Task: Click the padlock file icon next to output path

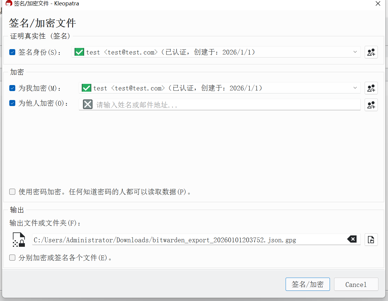Action: click(18, 240)
